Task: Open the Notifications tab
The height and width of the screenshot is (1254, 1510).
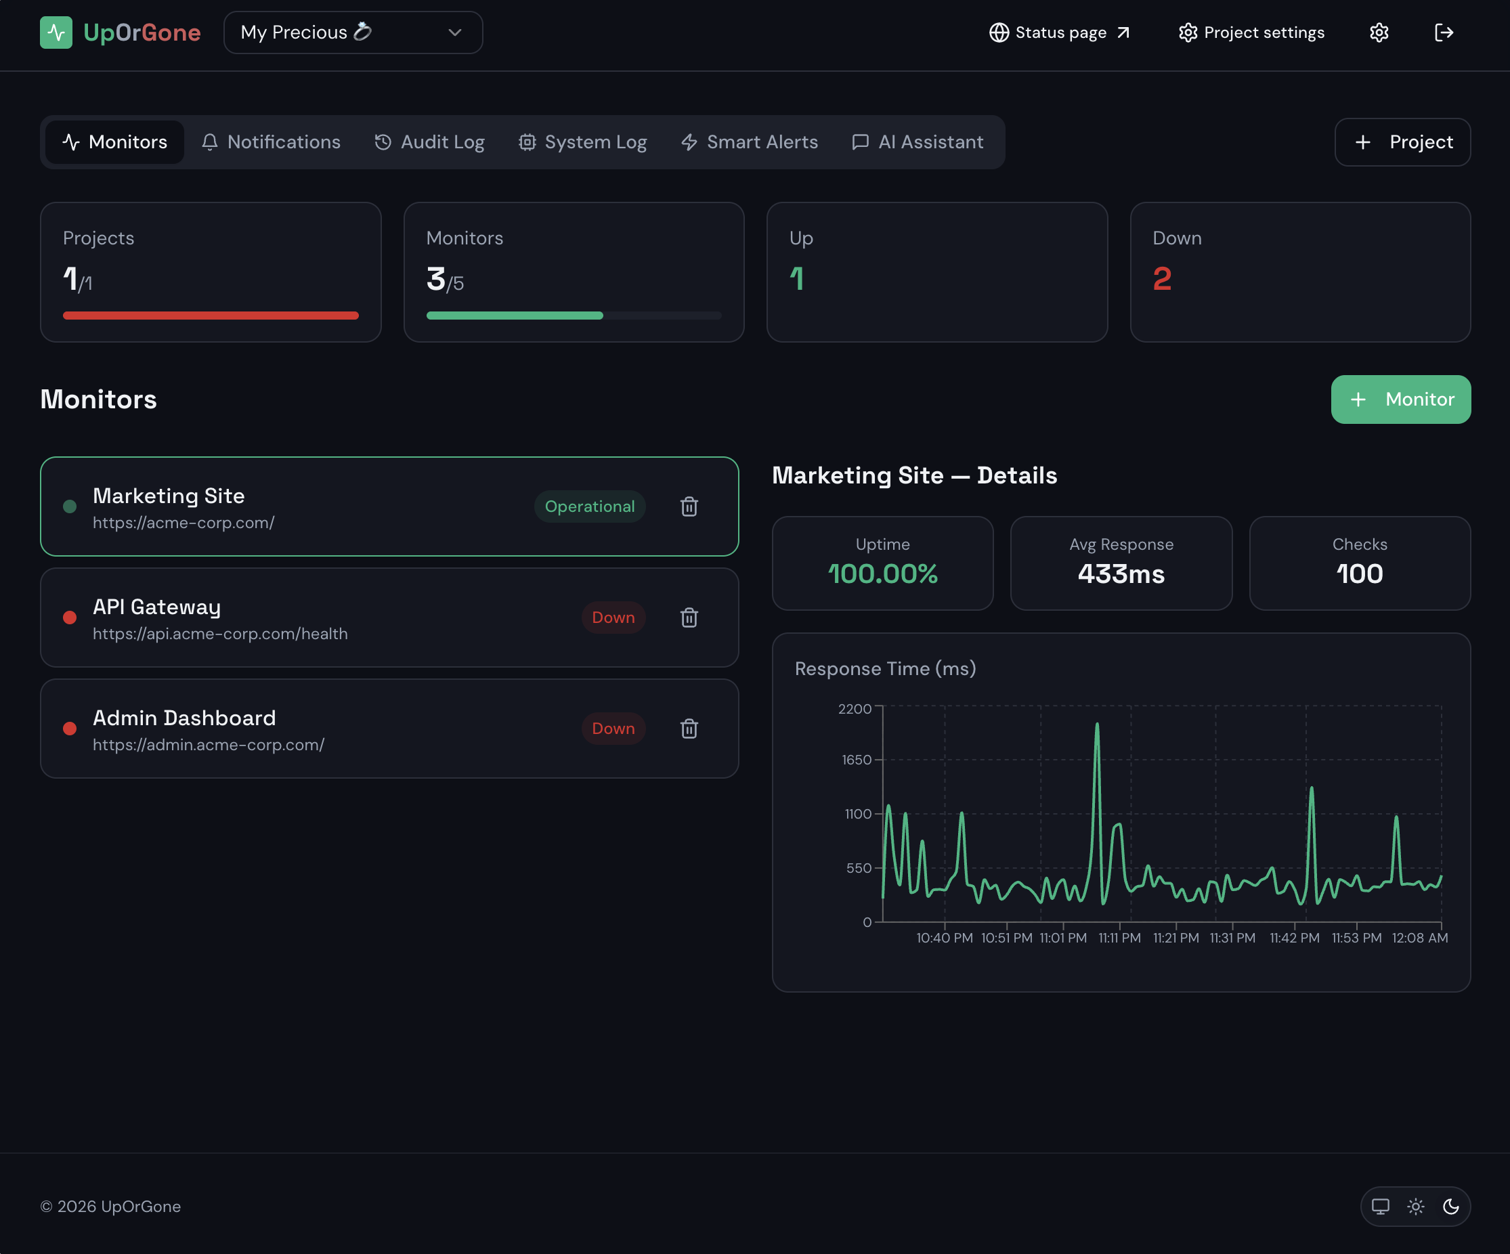Action: tap(271, 142)
